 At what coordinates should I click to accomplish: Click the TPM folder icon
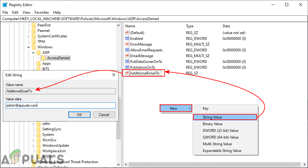34,41
